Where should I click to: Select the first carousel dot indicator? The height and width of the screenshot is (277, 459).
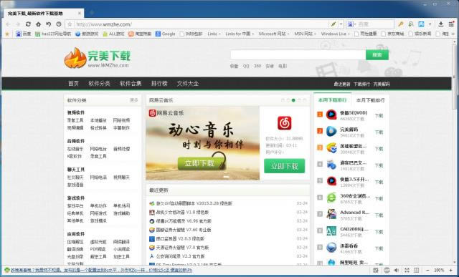(x=283, y=100)
